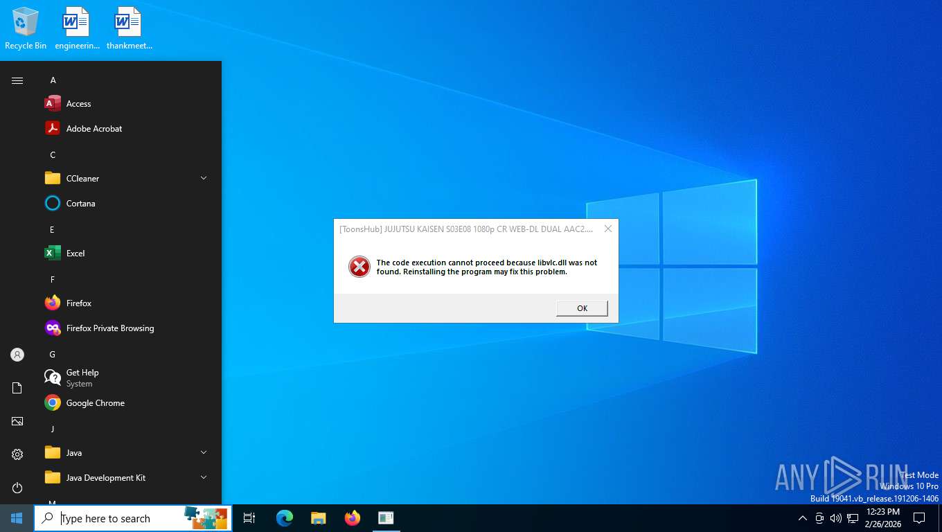This screenshot has width=942, height=532.
Task: Open Task View on the taskbar
Action: tap(249, 518)
